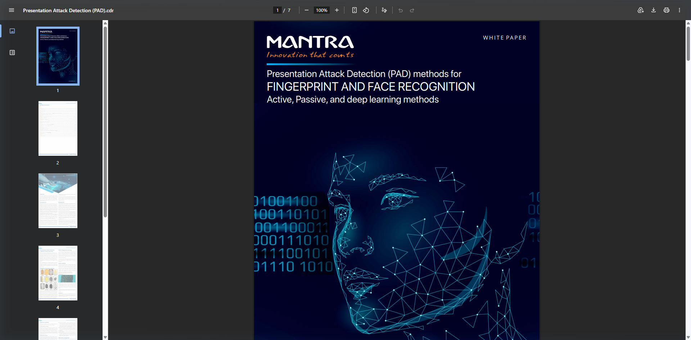Image resolution: width=691 pixels, height=340 pixels.
Task: Click the fit to page icon
Action: (x=354, y=10)
